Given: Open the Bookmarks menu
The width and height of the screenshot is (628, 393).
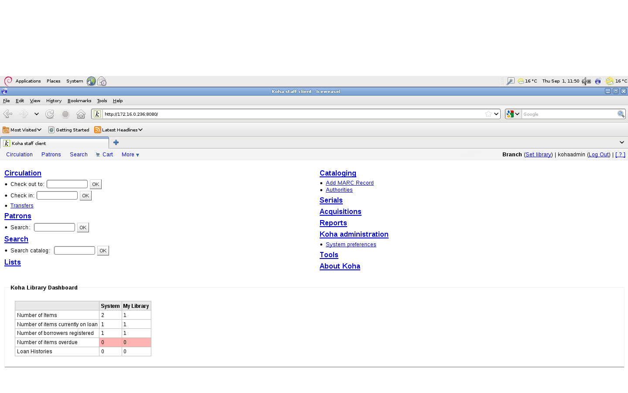Looking at the screenshot, I should (x=79, y=100).
